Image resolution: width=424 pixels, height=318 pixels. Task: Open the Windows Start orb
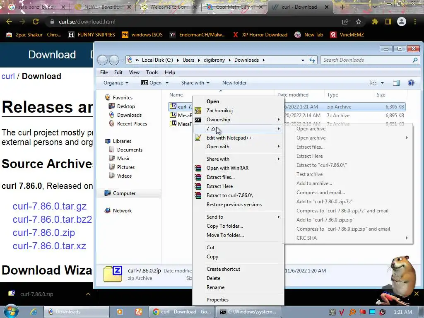point(11,311)
